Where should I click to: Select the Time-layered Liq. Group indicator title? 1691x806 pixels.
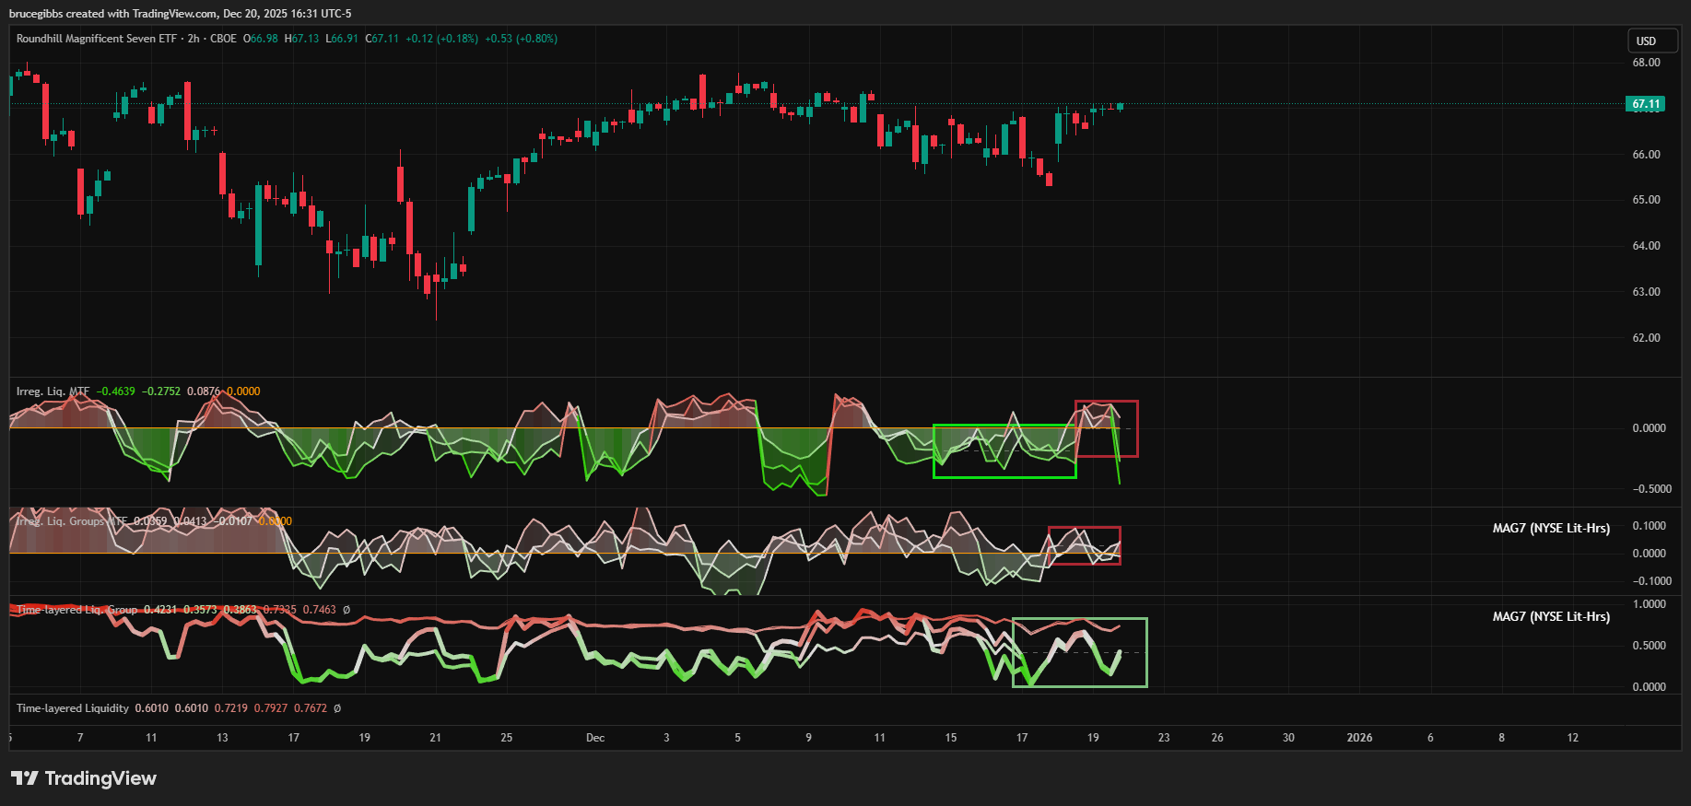point(76,610)
